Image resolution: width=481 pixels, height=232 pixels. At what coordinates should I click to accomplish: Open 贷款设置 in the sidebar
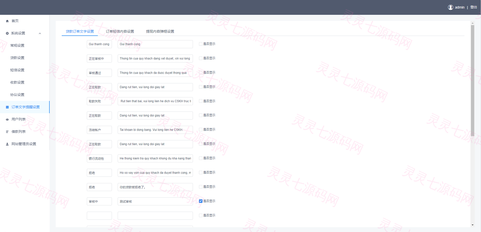coord(17,58)
